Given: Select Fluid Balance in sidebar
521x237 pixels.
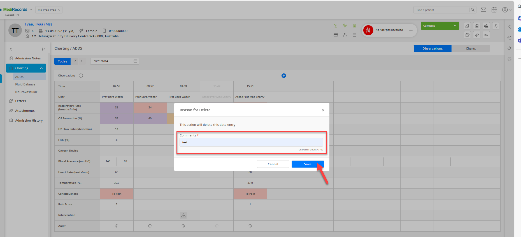Looking at the screenshot, I should (x=25, y=84).
